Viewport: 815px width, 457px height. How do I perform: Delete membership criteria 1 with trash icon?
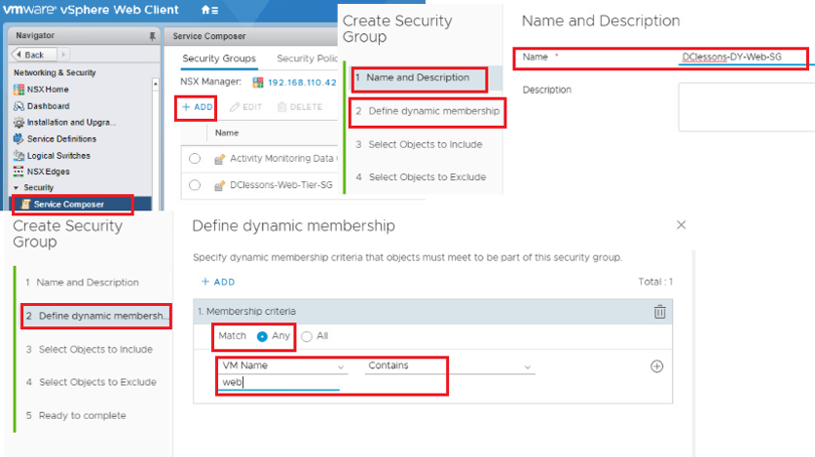[659, 312]
